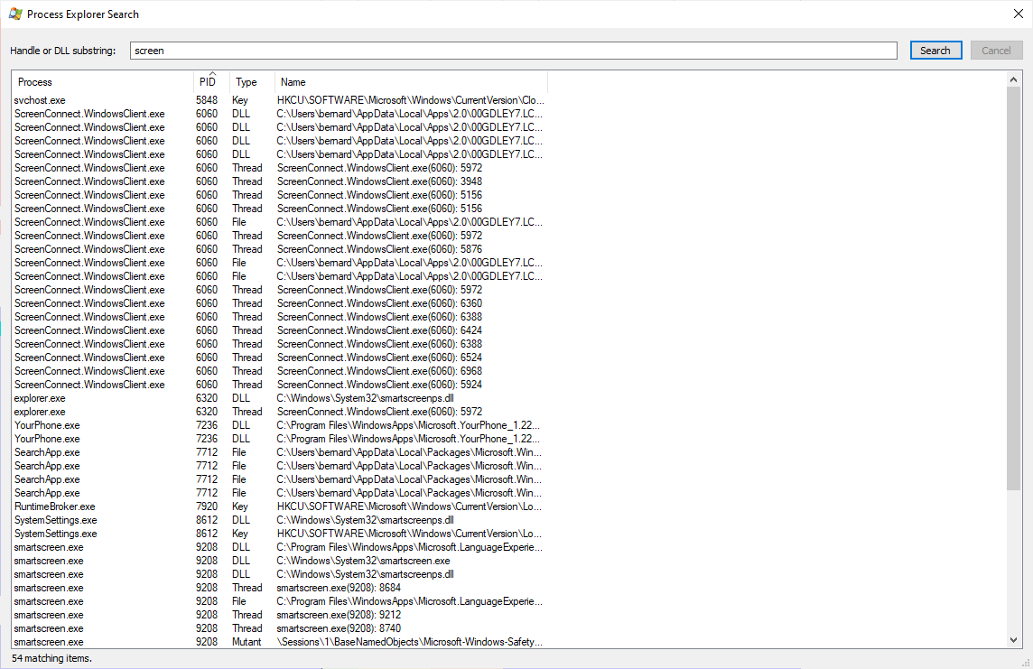The width and height of the screenshot is (1033, 669).
Task: Select explorer.exe row with smartscreenps.dll
Action: (279, 398)
